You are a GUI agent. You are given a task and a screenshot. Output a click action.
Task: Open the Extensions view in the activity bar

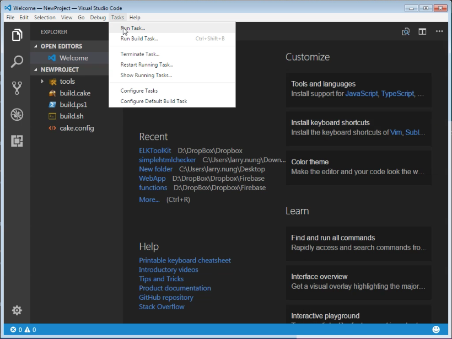coord(17,141)
